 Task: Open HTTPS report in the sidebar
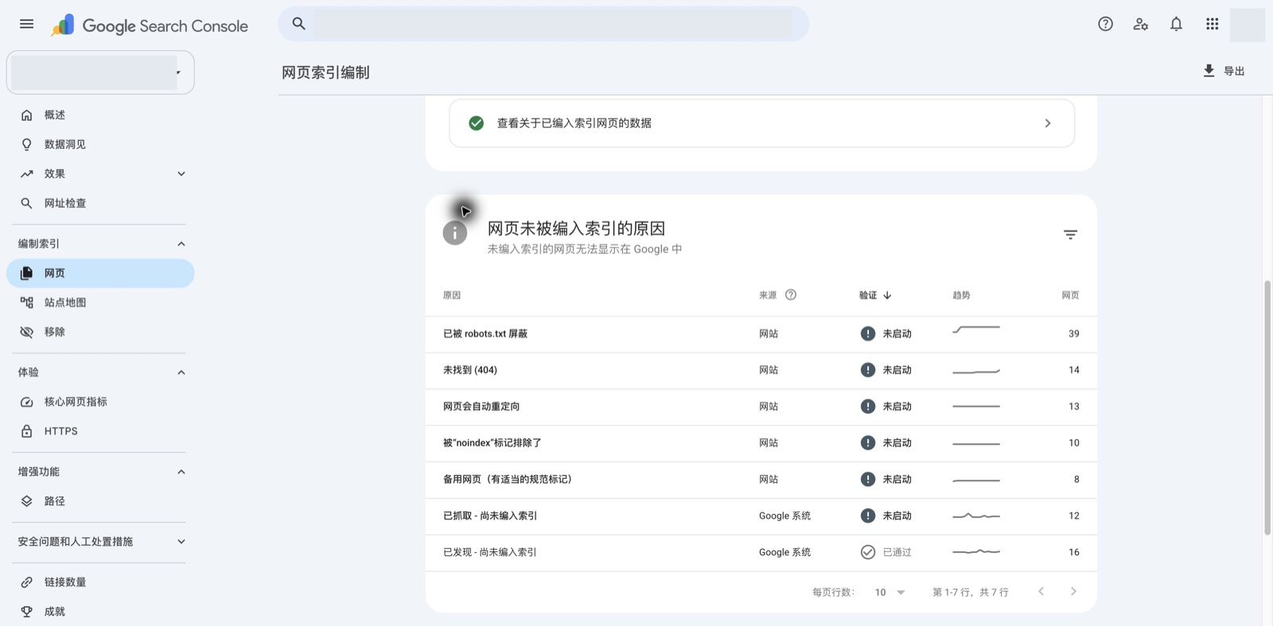click(100, 432)
